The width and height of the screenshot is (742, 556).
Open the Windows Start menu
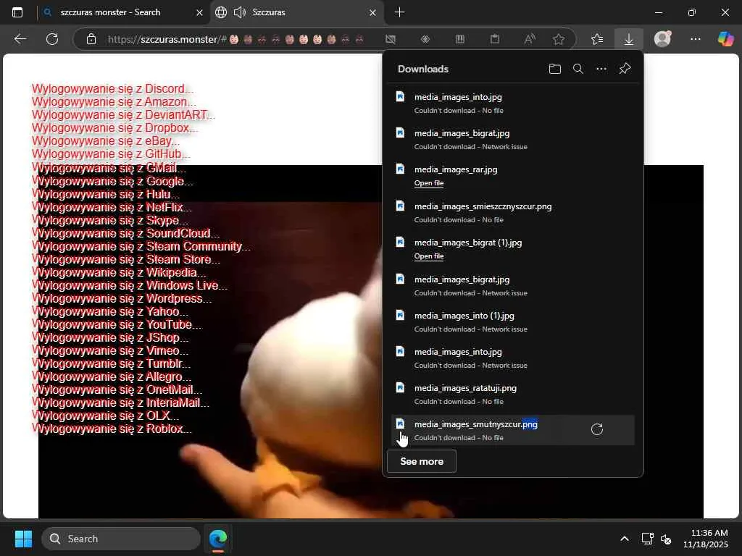click(23, 539)
